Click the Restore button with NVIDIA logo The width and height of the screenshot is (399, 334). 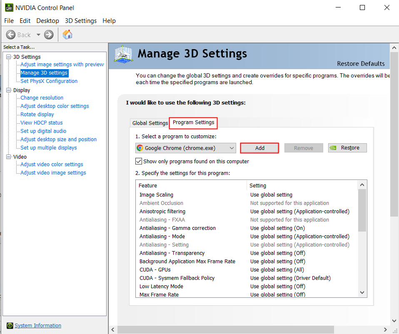[x=347, y=148]
